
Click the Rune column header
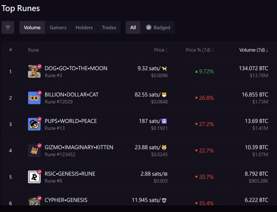33,50
